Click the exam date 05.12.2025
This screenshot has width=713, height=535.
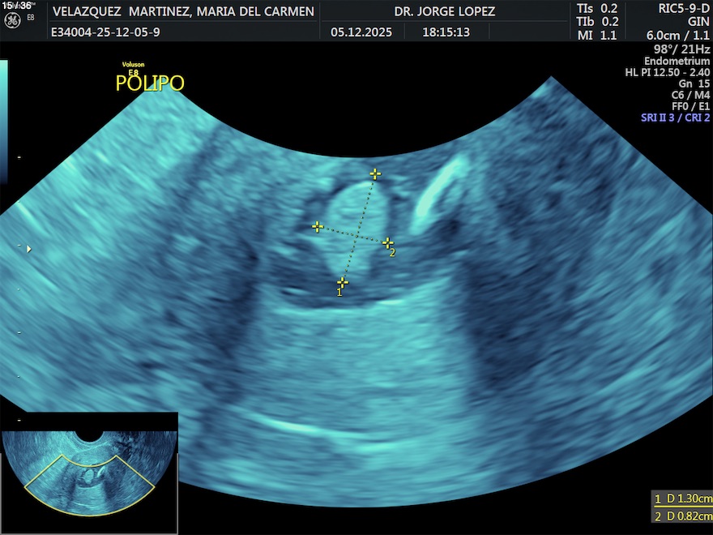(361, 32)
